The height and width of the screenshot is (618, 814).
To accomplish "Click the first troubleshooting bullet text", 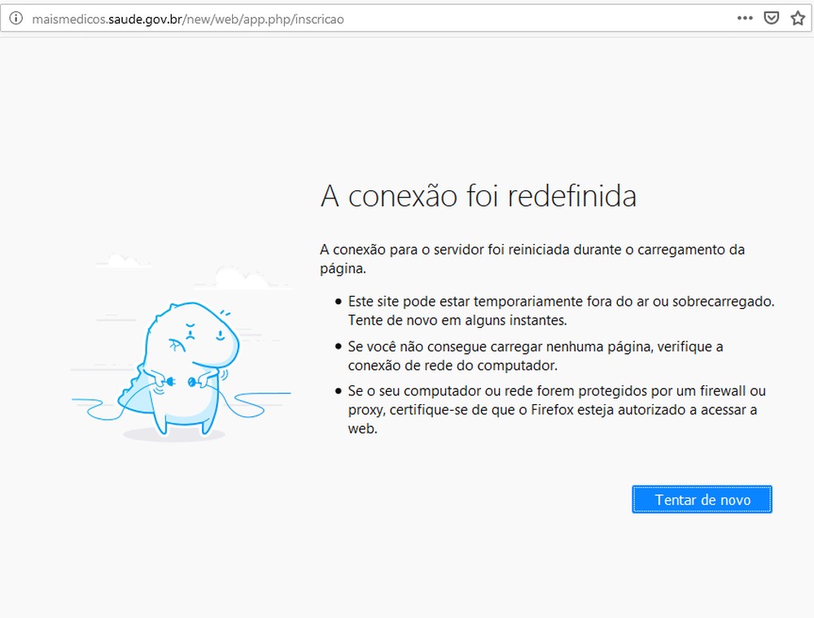I will click(x=560, y=310).
